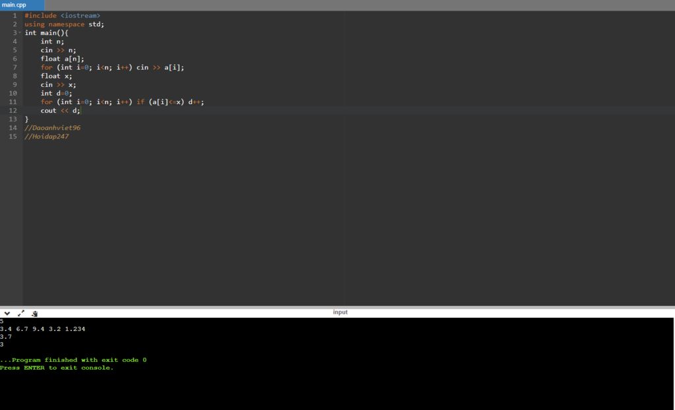This screenshot has width=675, height=410.
Task: Maximize console using the expand arrows icon
Action: tap(20, 314)
